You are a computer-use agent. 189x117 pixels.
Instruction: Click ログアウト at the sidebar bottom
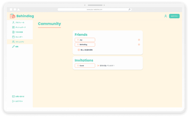click(x=17, y=101)
